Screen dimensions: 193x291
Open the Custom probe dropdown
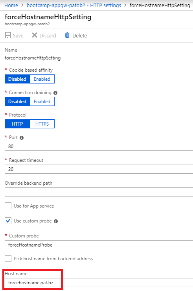tap(99, 245)
